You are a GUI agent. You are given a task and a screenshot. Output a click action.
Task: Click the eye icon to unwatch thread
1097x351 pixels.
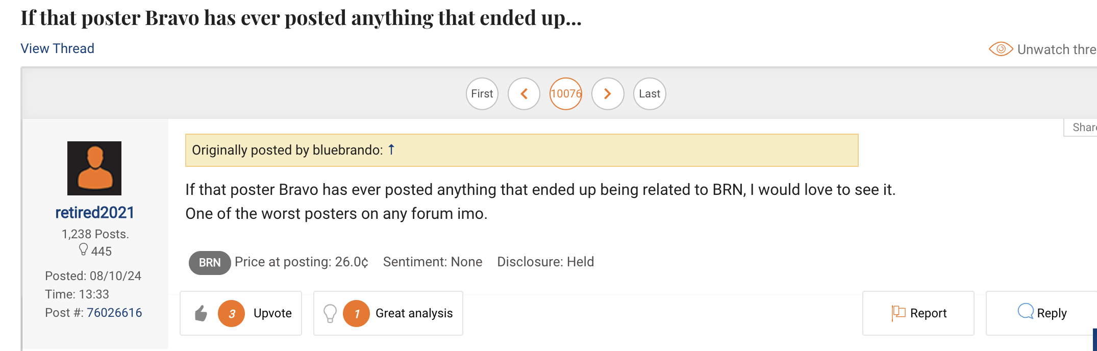1001,49
